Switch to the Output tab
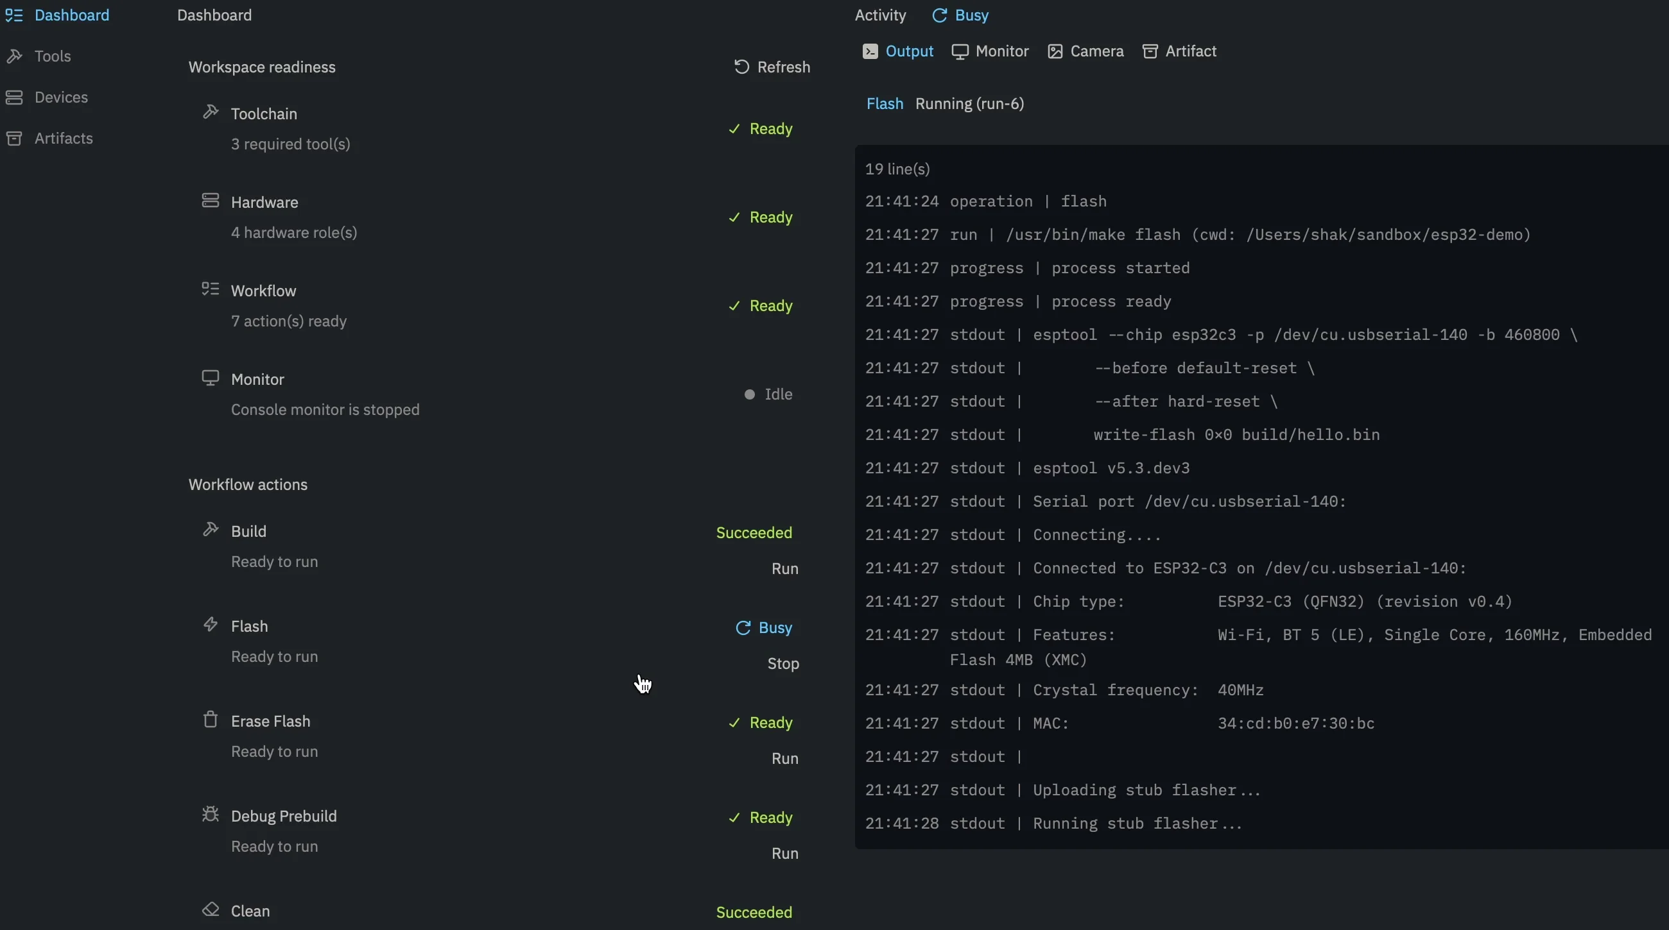Screen dimensions: 1669x930 coord(898,52)
